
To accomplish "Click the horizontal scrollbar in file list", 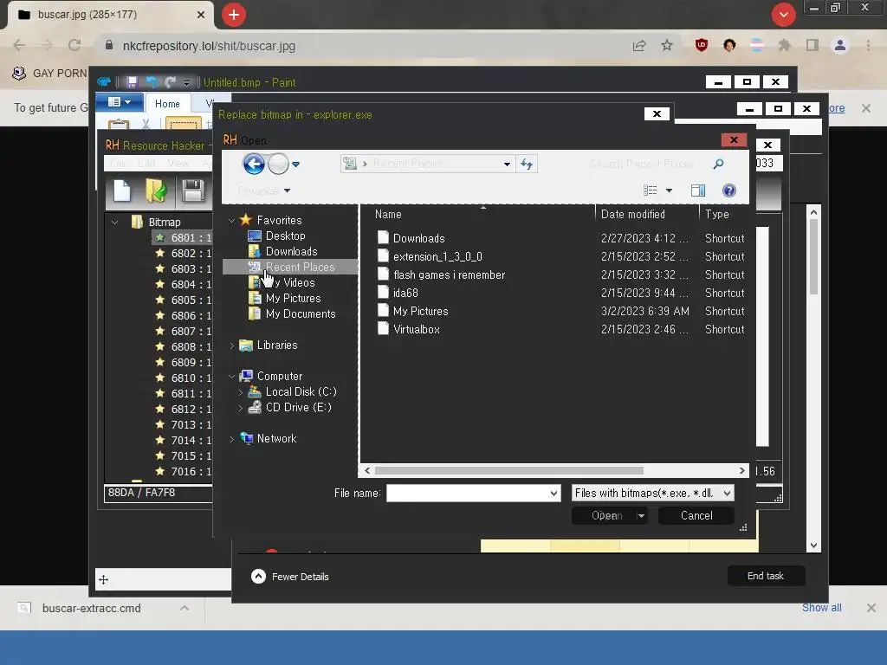I will pyautogui.click(x=508, y=470).
